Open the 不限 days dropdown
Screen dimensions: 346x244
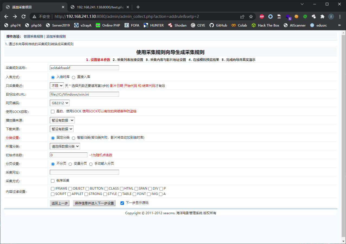coord(57,85)
